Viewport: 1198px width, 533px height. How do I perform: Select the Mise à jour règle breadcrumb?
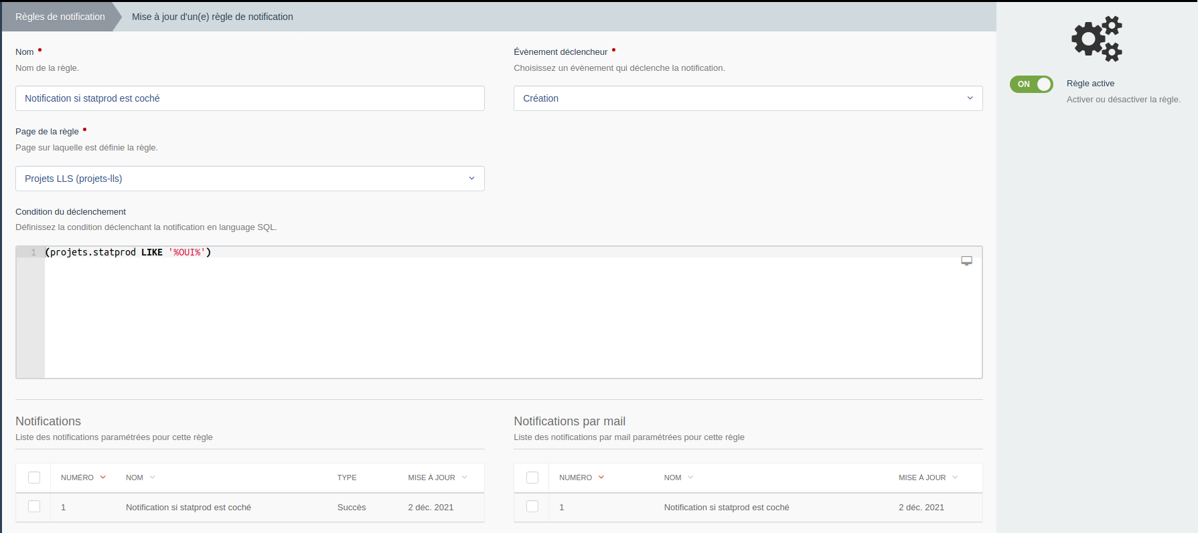tap(212, 17)
